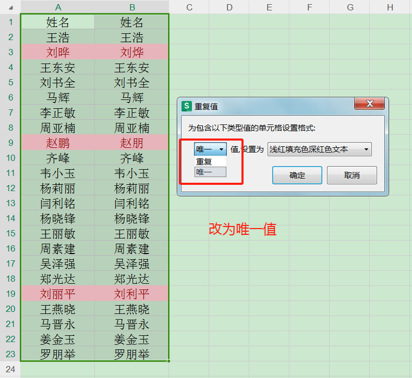
Task: Select row 1 header
Action: point(10,22)
